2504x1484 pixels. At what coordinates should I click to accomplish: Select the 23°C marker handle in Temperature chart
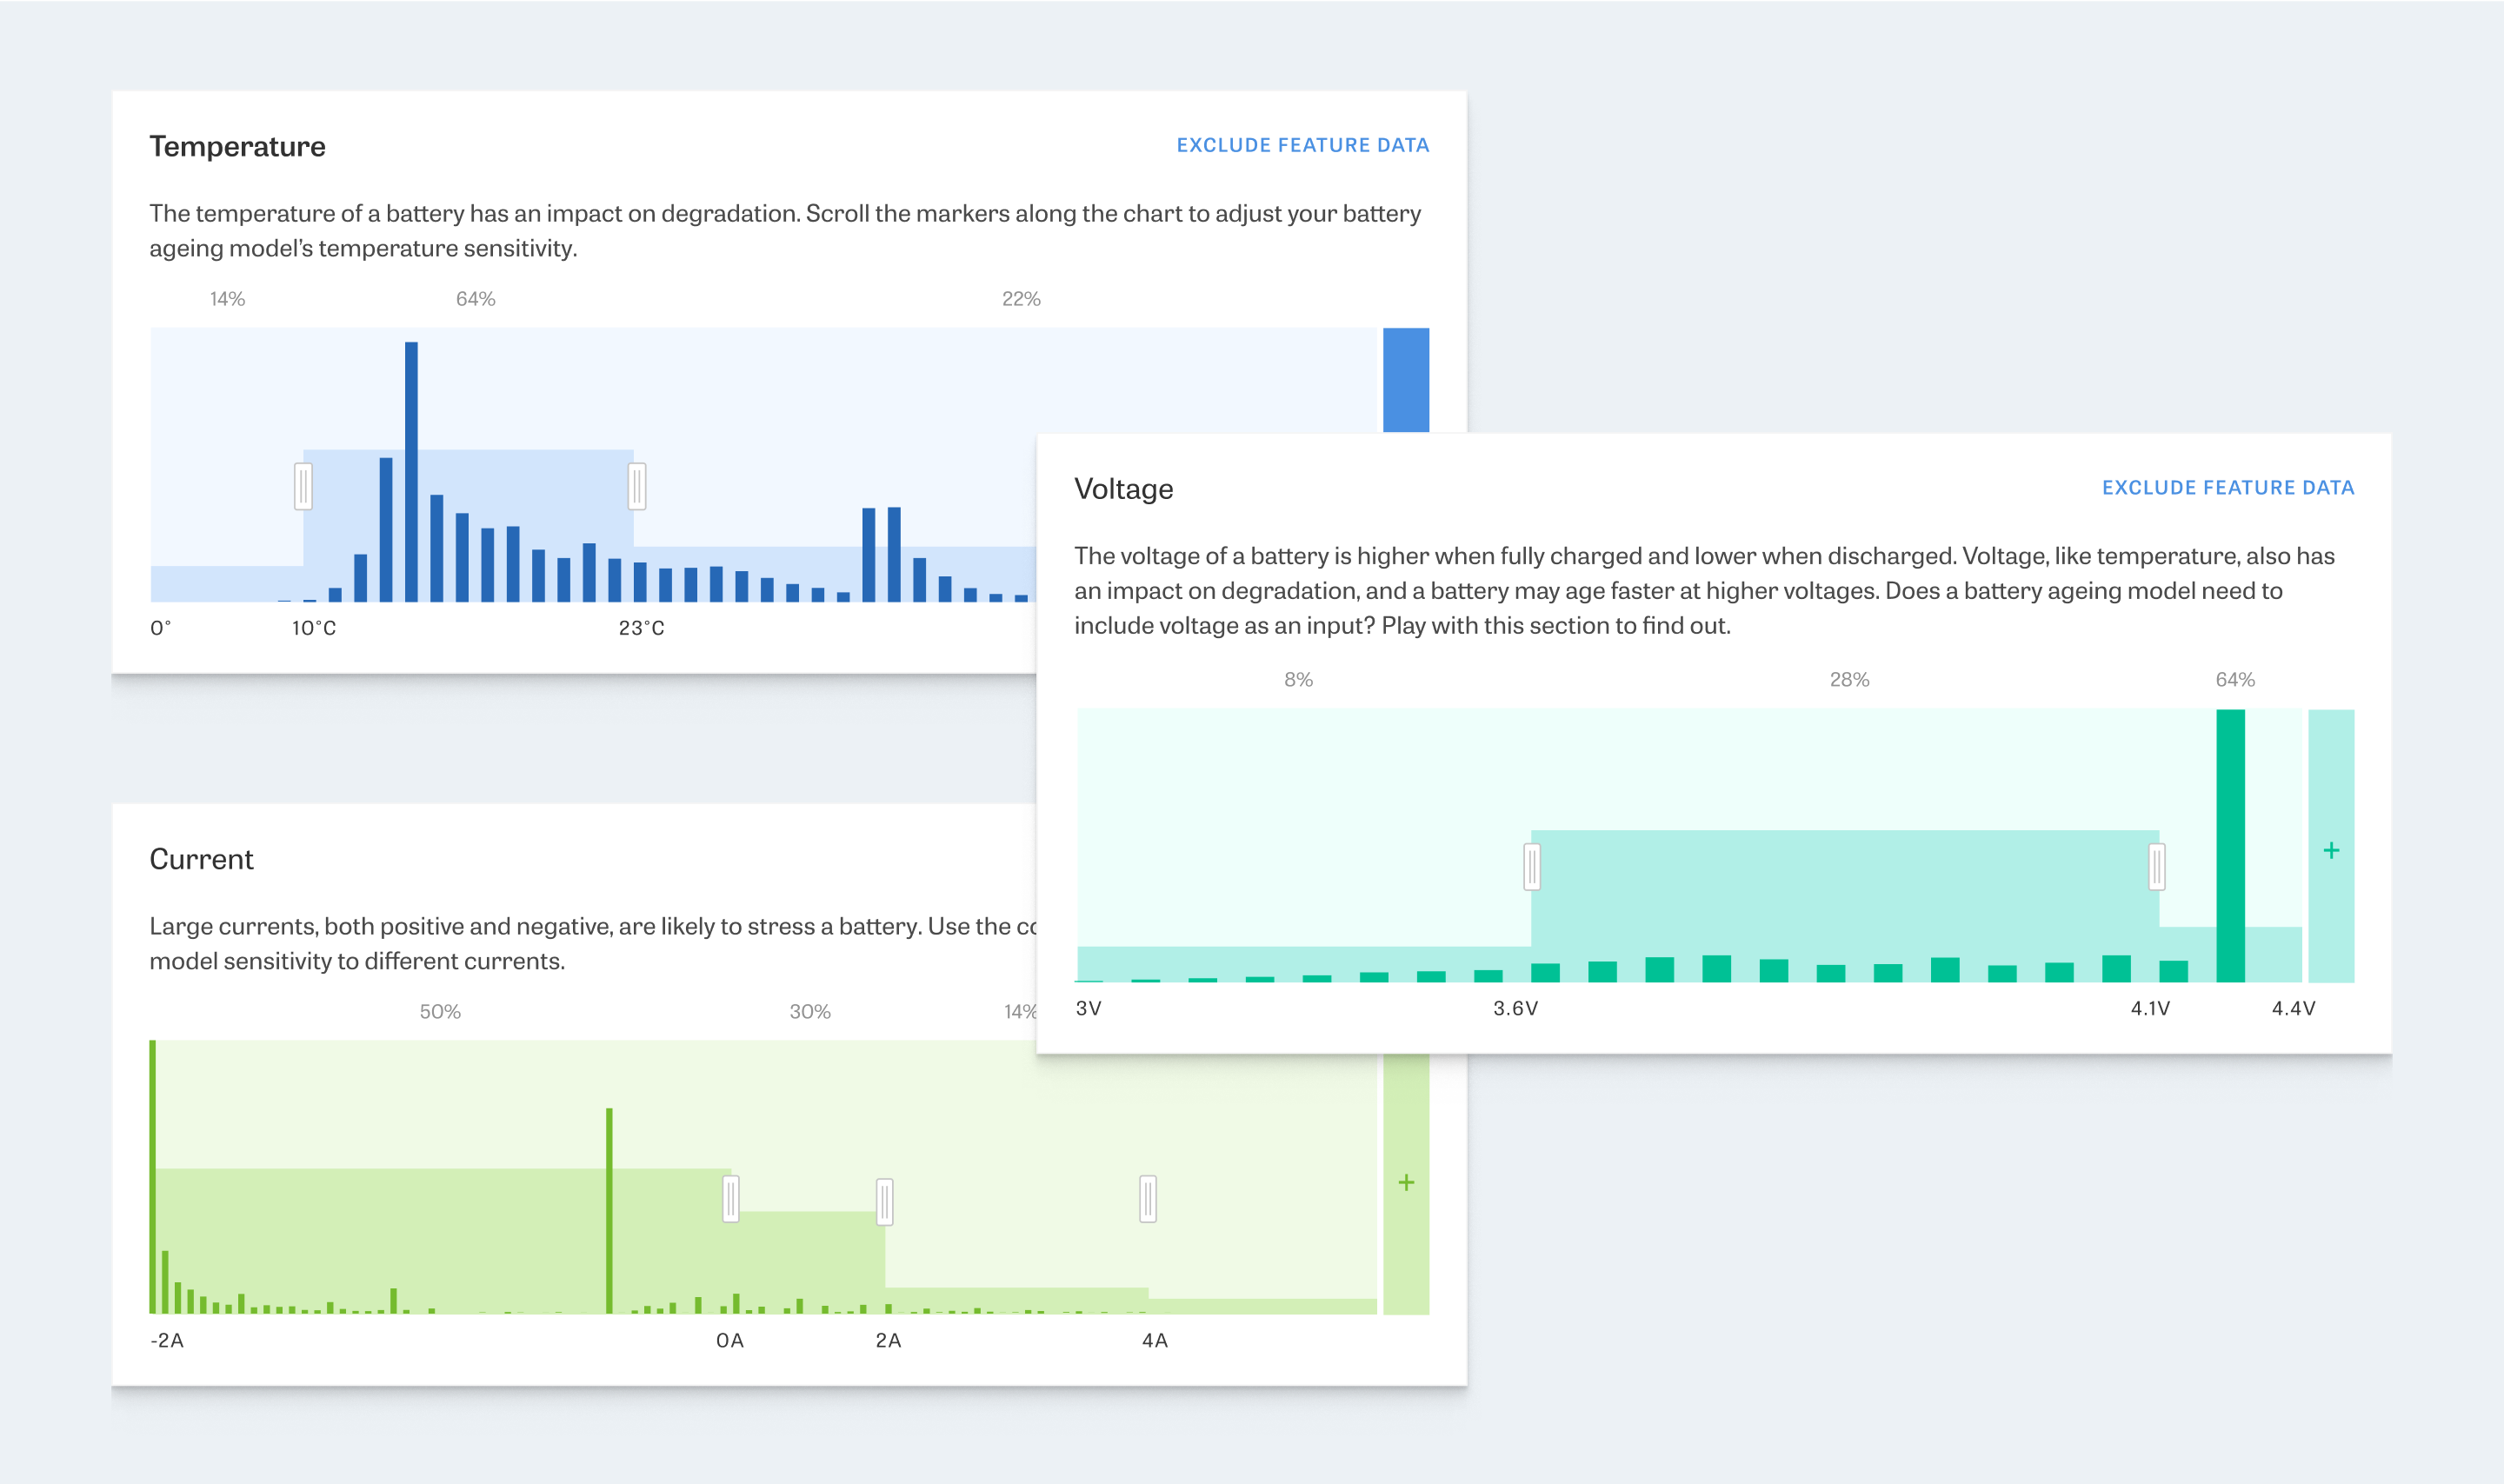tap(637, 486)
